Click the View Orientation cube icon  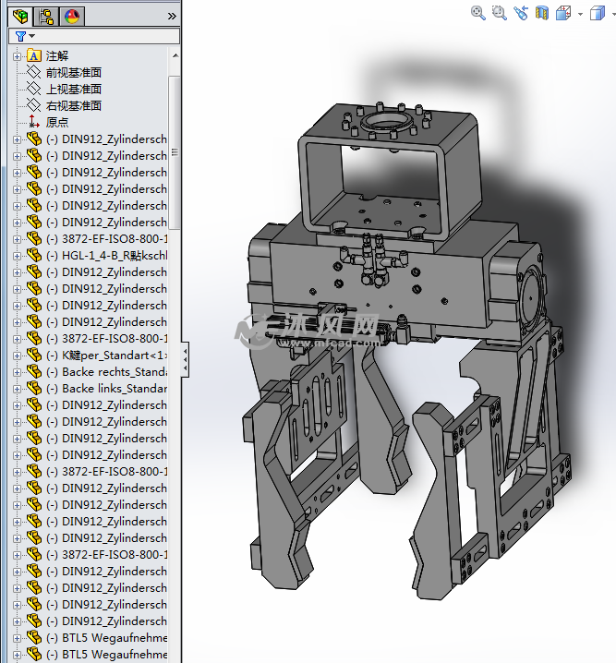tap(562, 13)
